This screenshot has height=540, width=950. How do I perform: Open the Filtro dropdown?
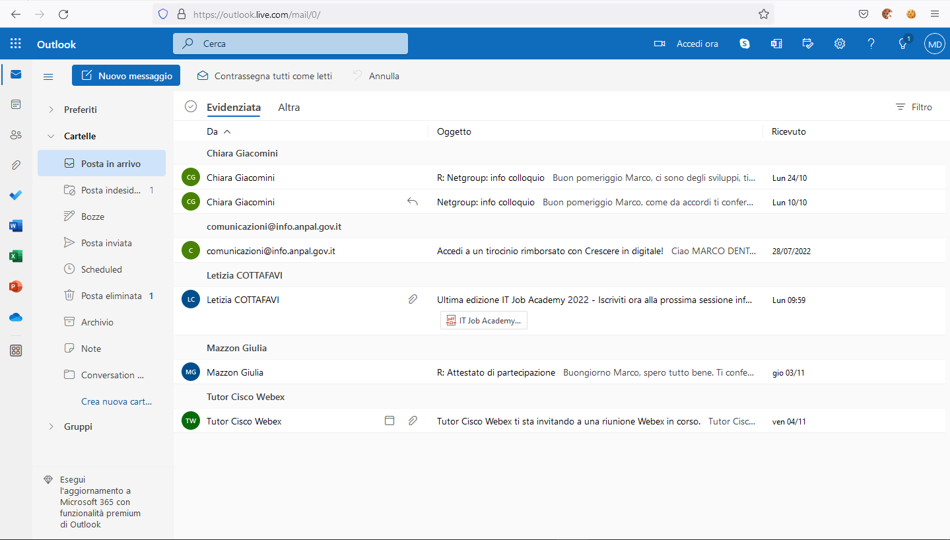coord(914,107)
